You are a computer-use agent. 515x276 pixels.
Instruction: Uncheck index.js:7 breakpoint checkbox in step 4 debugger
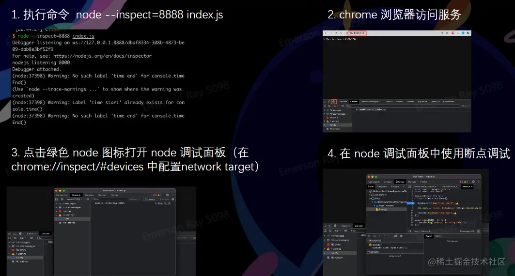click(370, 245)
